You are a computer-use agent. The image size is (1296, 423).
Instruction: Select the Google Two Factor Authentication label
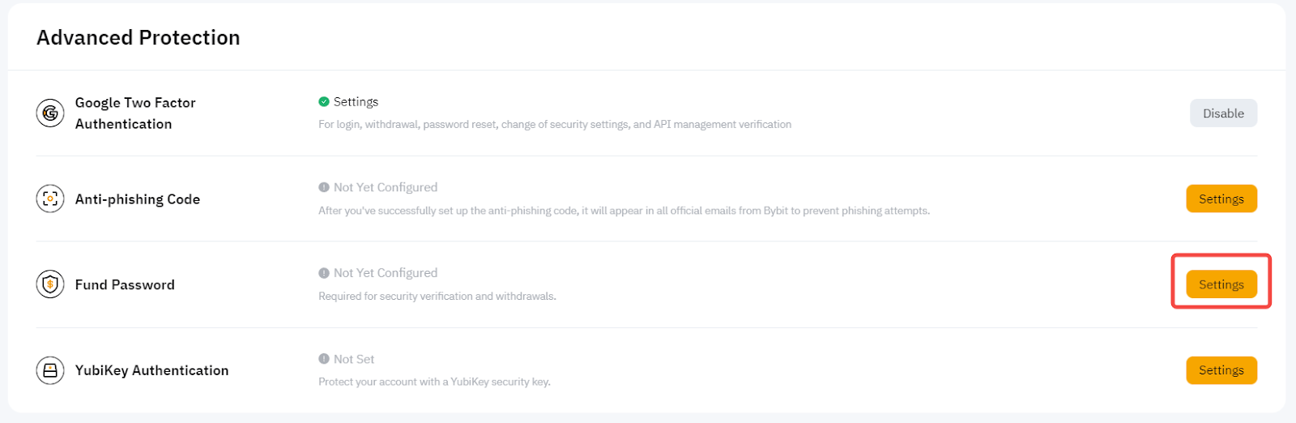pos(135,113)
